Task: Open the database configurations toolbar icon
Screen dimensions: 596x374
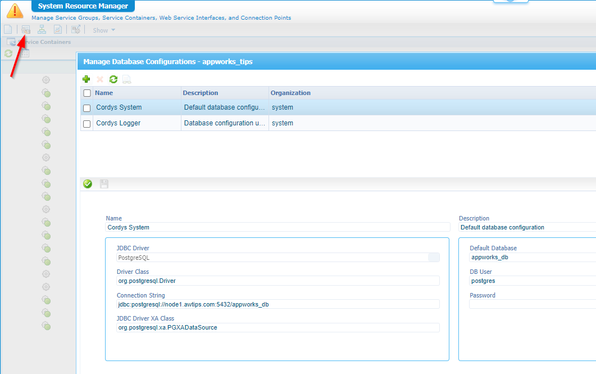Action: 26,30
